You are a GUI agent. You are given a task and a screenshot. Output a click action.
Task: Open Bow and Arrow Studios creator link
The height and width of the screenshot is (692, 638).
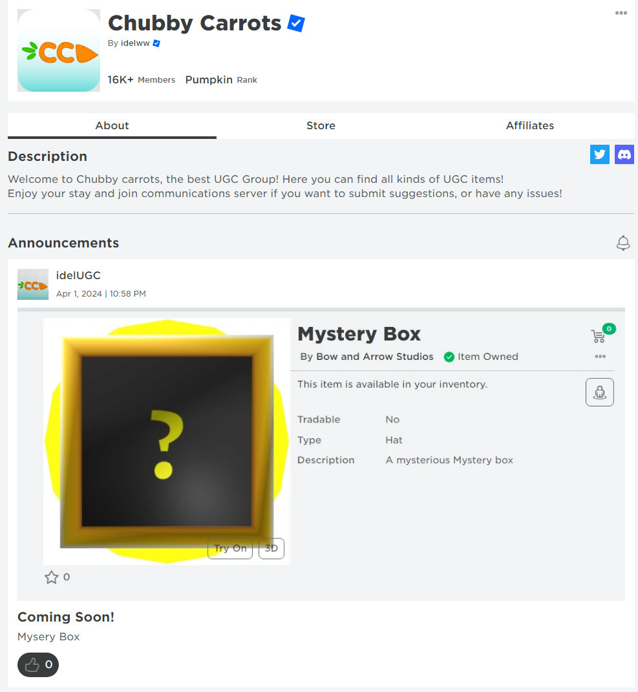pyautogui.click(x=375, y=357)
